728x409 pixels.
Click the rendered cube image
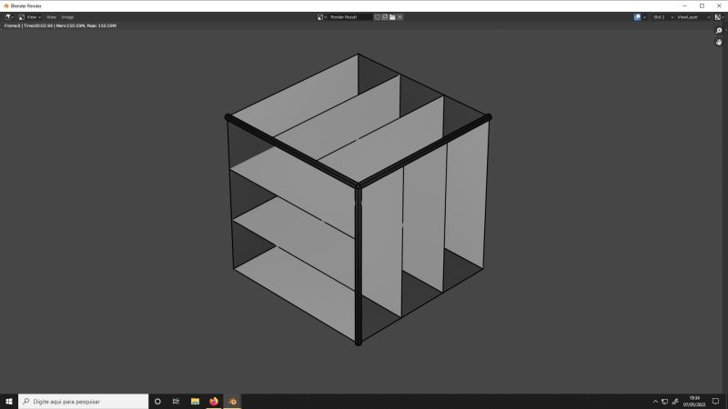point(358,199)
